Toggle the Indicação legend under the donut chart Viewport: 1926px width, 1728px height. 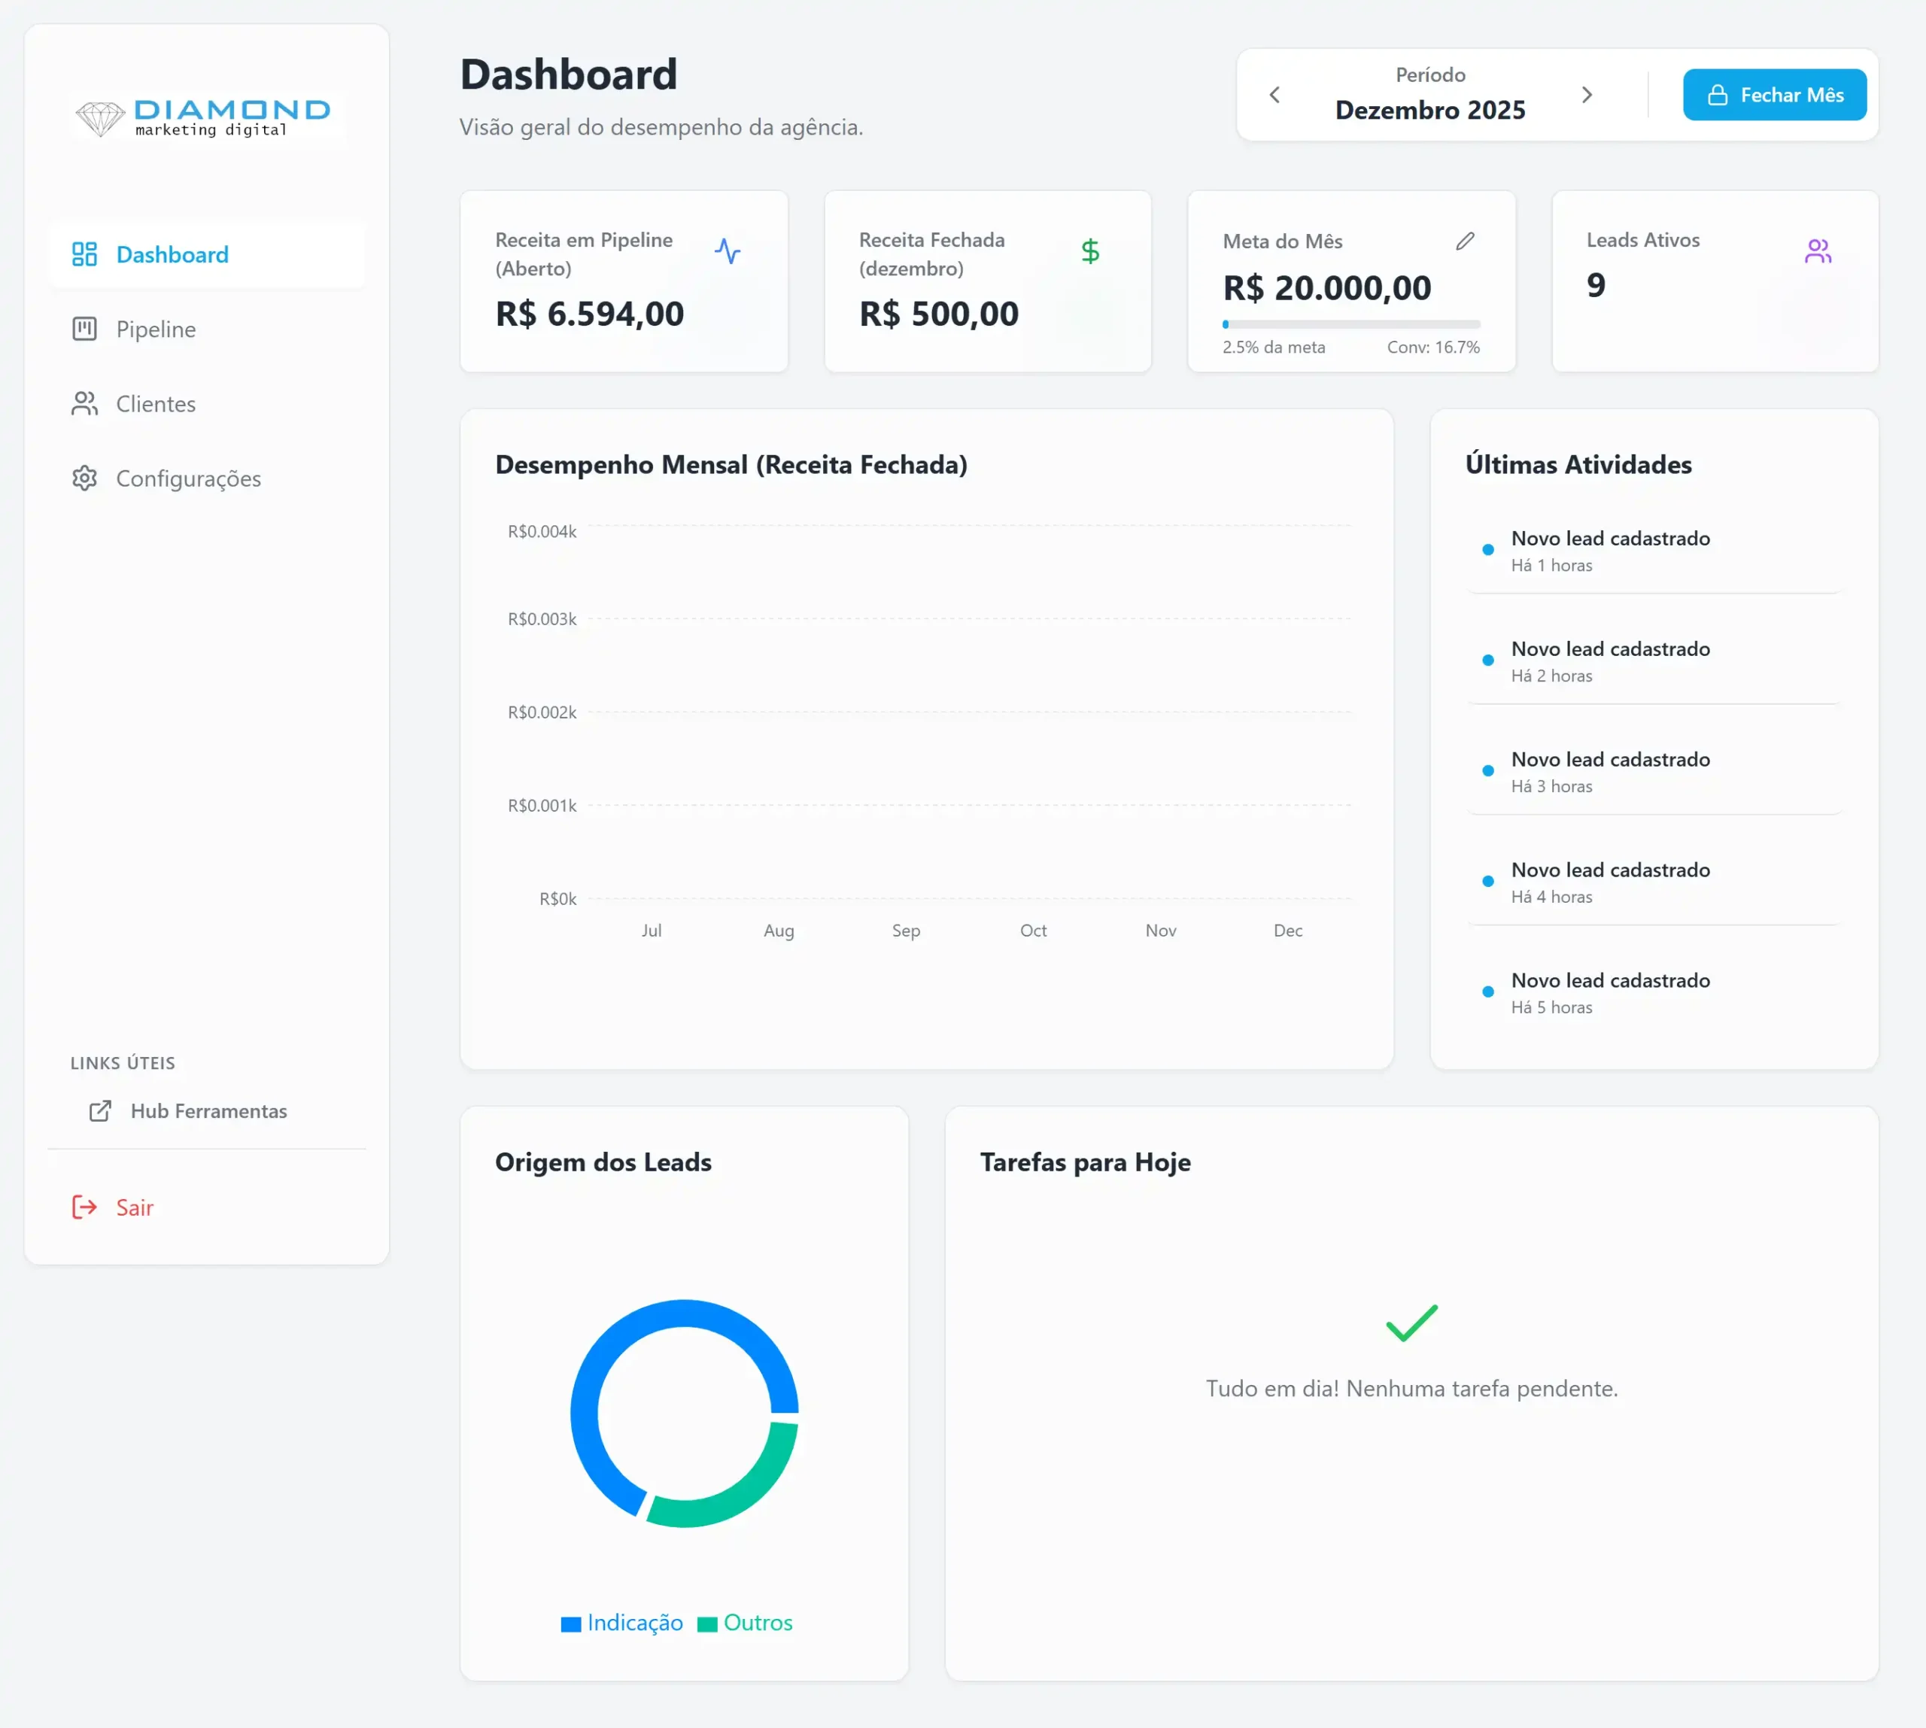click(621, 1623)
